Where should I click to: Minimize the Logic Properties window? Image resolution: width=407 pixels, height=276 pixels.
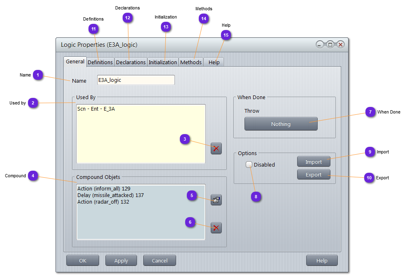320,44
